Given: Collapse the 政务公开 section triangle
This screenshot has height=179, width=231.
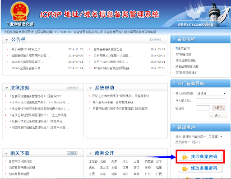Looking at the screenshot, I should (90, 153).
